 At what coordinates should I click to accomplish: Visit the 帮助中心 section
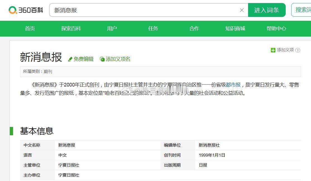click(x=276, y=29)
